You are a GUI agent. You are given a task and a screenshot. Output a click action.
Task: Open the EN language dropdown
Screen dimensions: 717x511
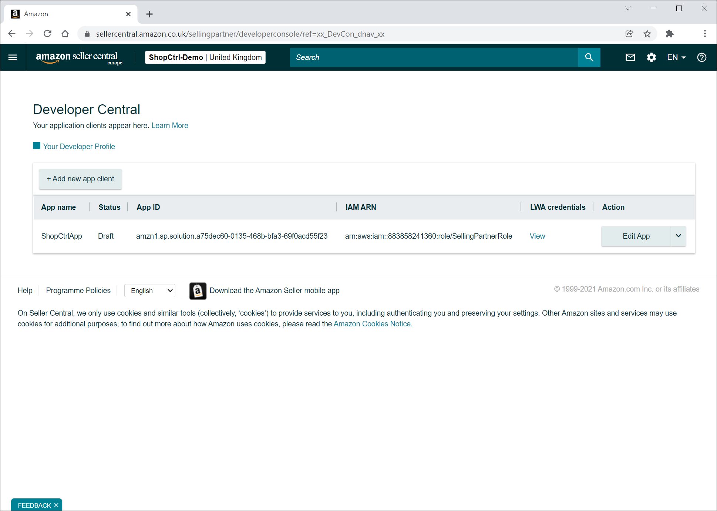676,57
